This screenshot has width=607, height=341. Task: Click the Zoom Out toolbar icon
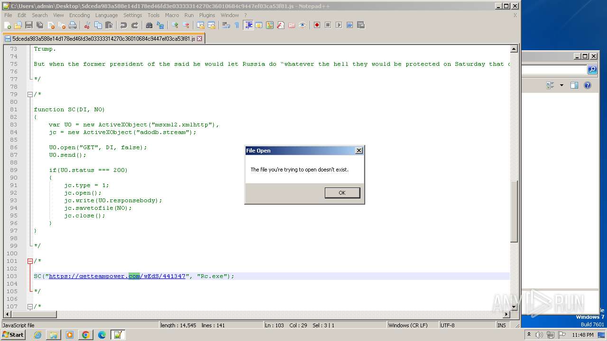pyautogui.click(x=186, y=25)
